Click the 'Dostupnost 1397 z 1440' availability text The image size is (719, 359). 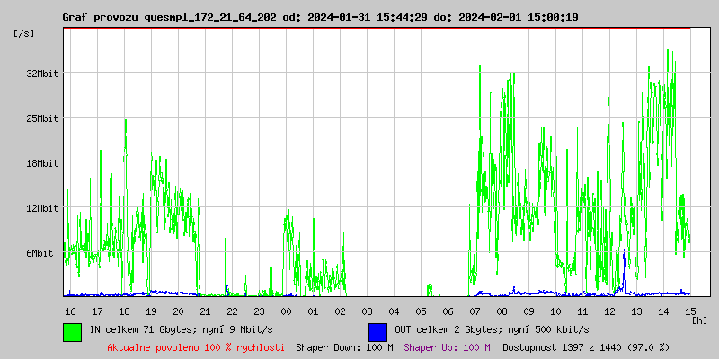tap(586, 347)
